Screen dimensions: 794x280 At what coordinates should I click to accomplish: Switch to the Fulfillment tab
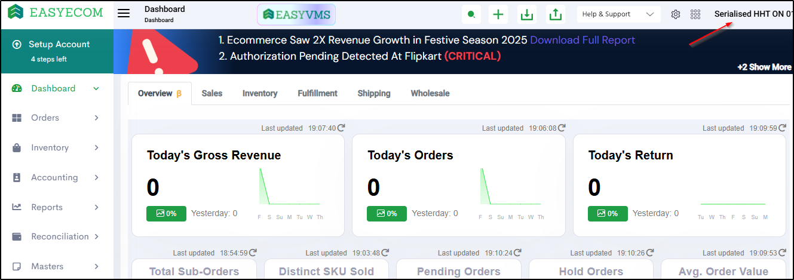[x=317, y=93]
